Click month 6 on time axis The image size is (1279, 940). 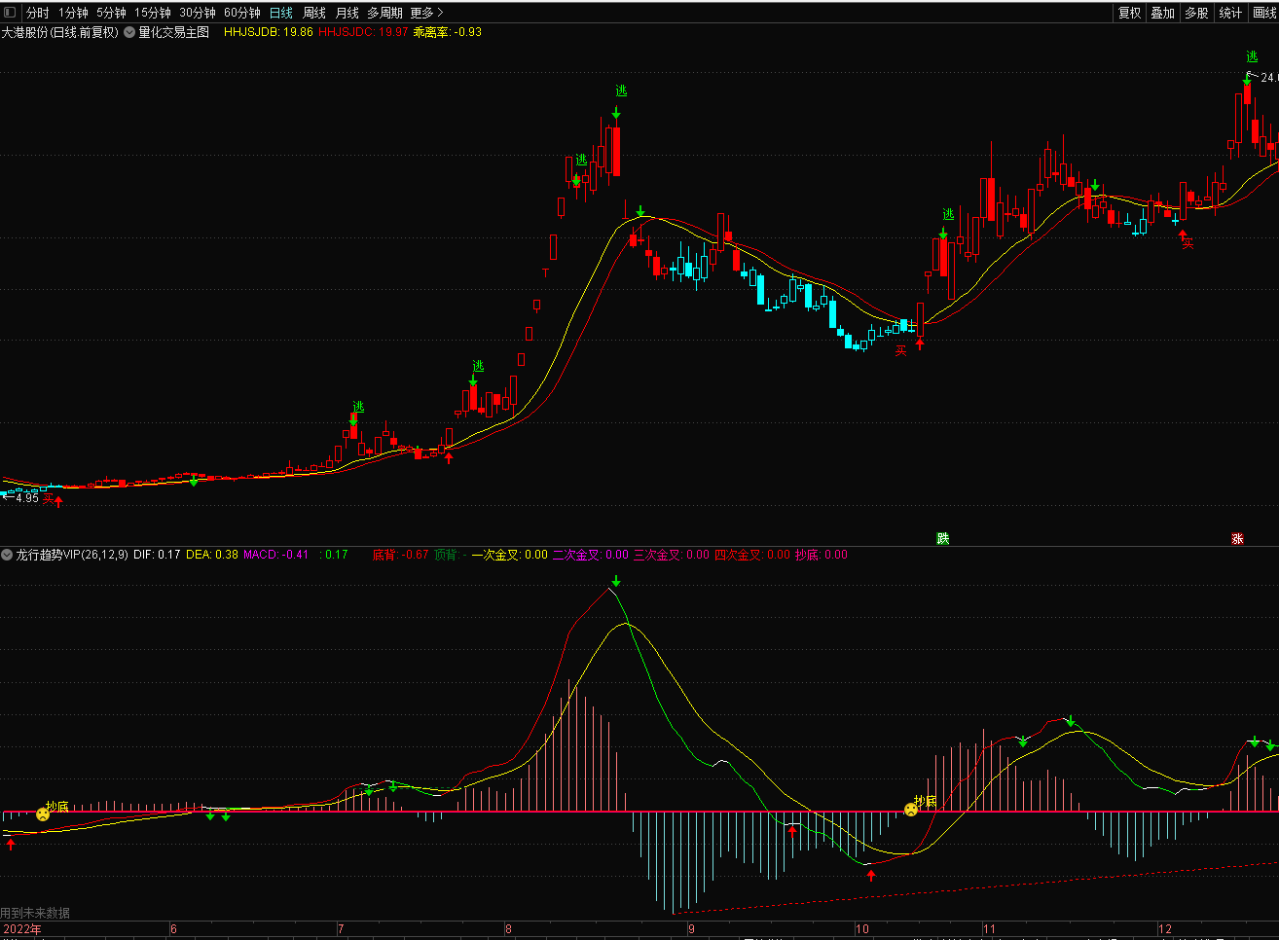[173, 929]
